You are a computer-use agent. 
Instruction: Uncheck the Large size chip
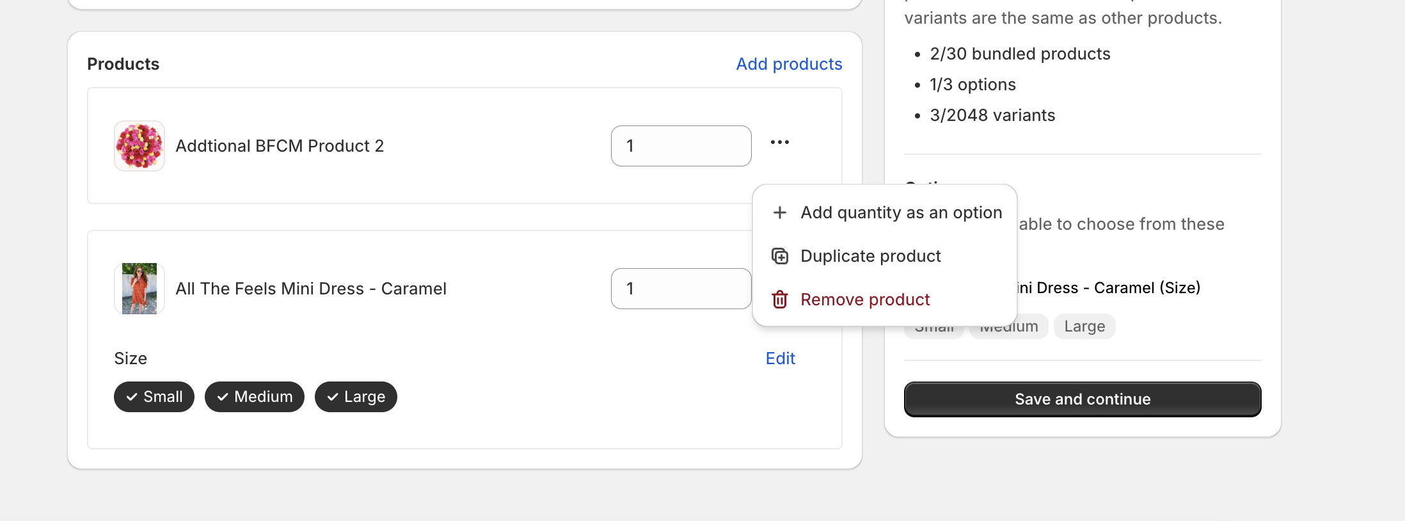point(356,397)
